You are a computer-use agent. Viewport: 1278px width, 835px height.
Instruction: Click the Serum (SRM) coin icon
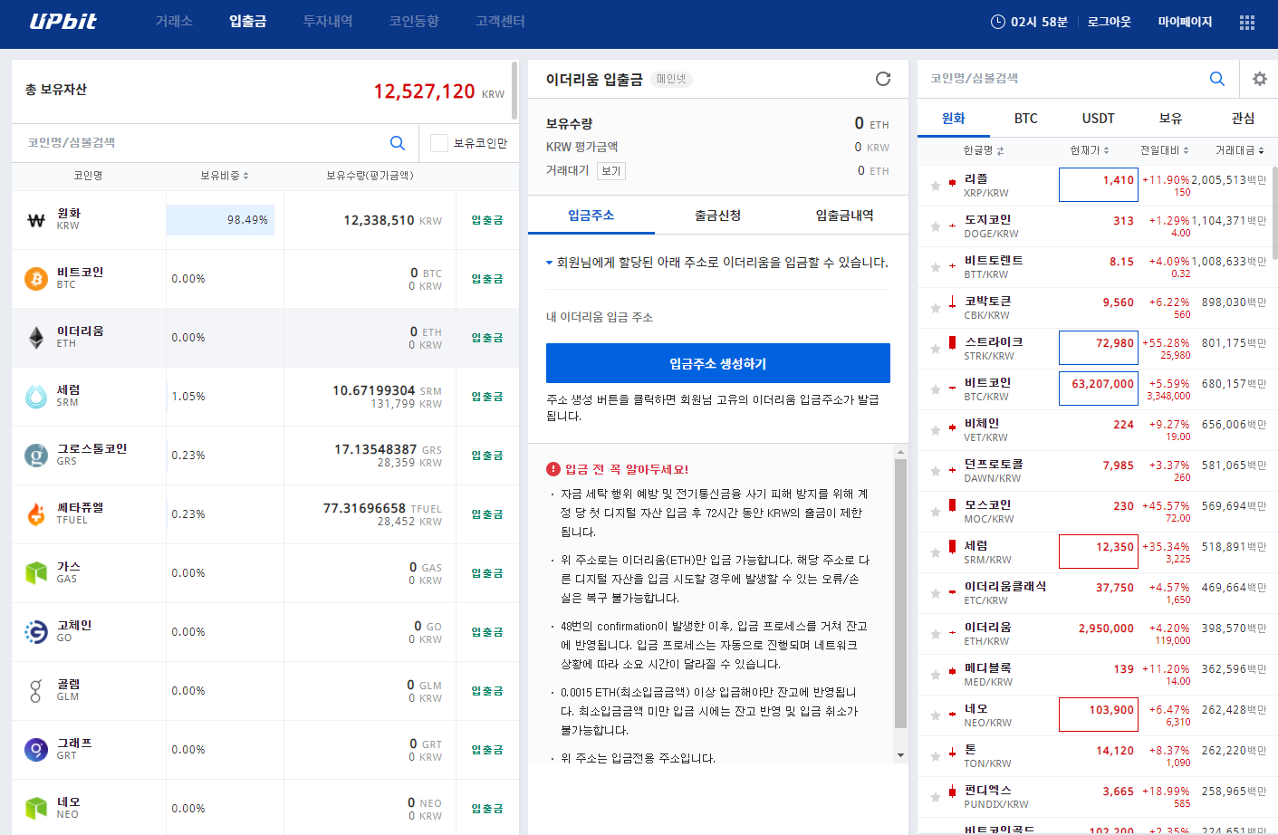point(36,397)
